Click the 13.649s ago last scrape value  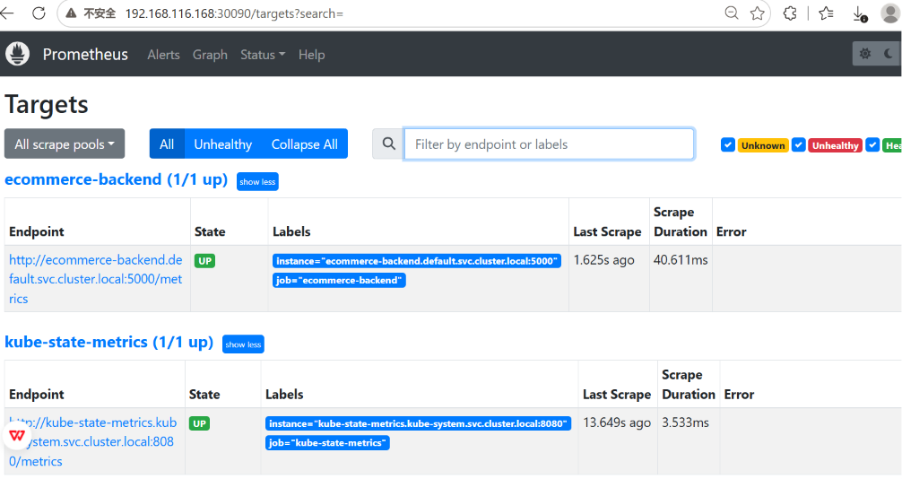coord(617,422)
